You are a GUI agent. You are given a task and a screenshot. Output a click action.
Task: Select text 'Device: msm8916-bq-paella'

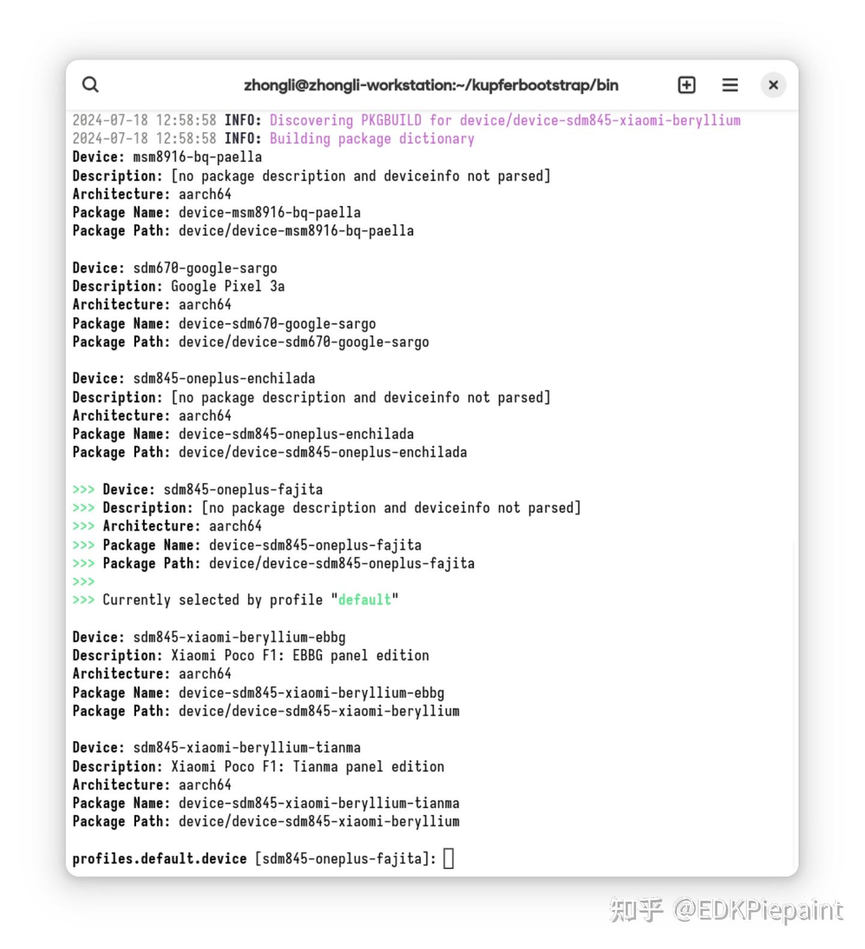167,157
